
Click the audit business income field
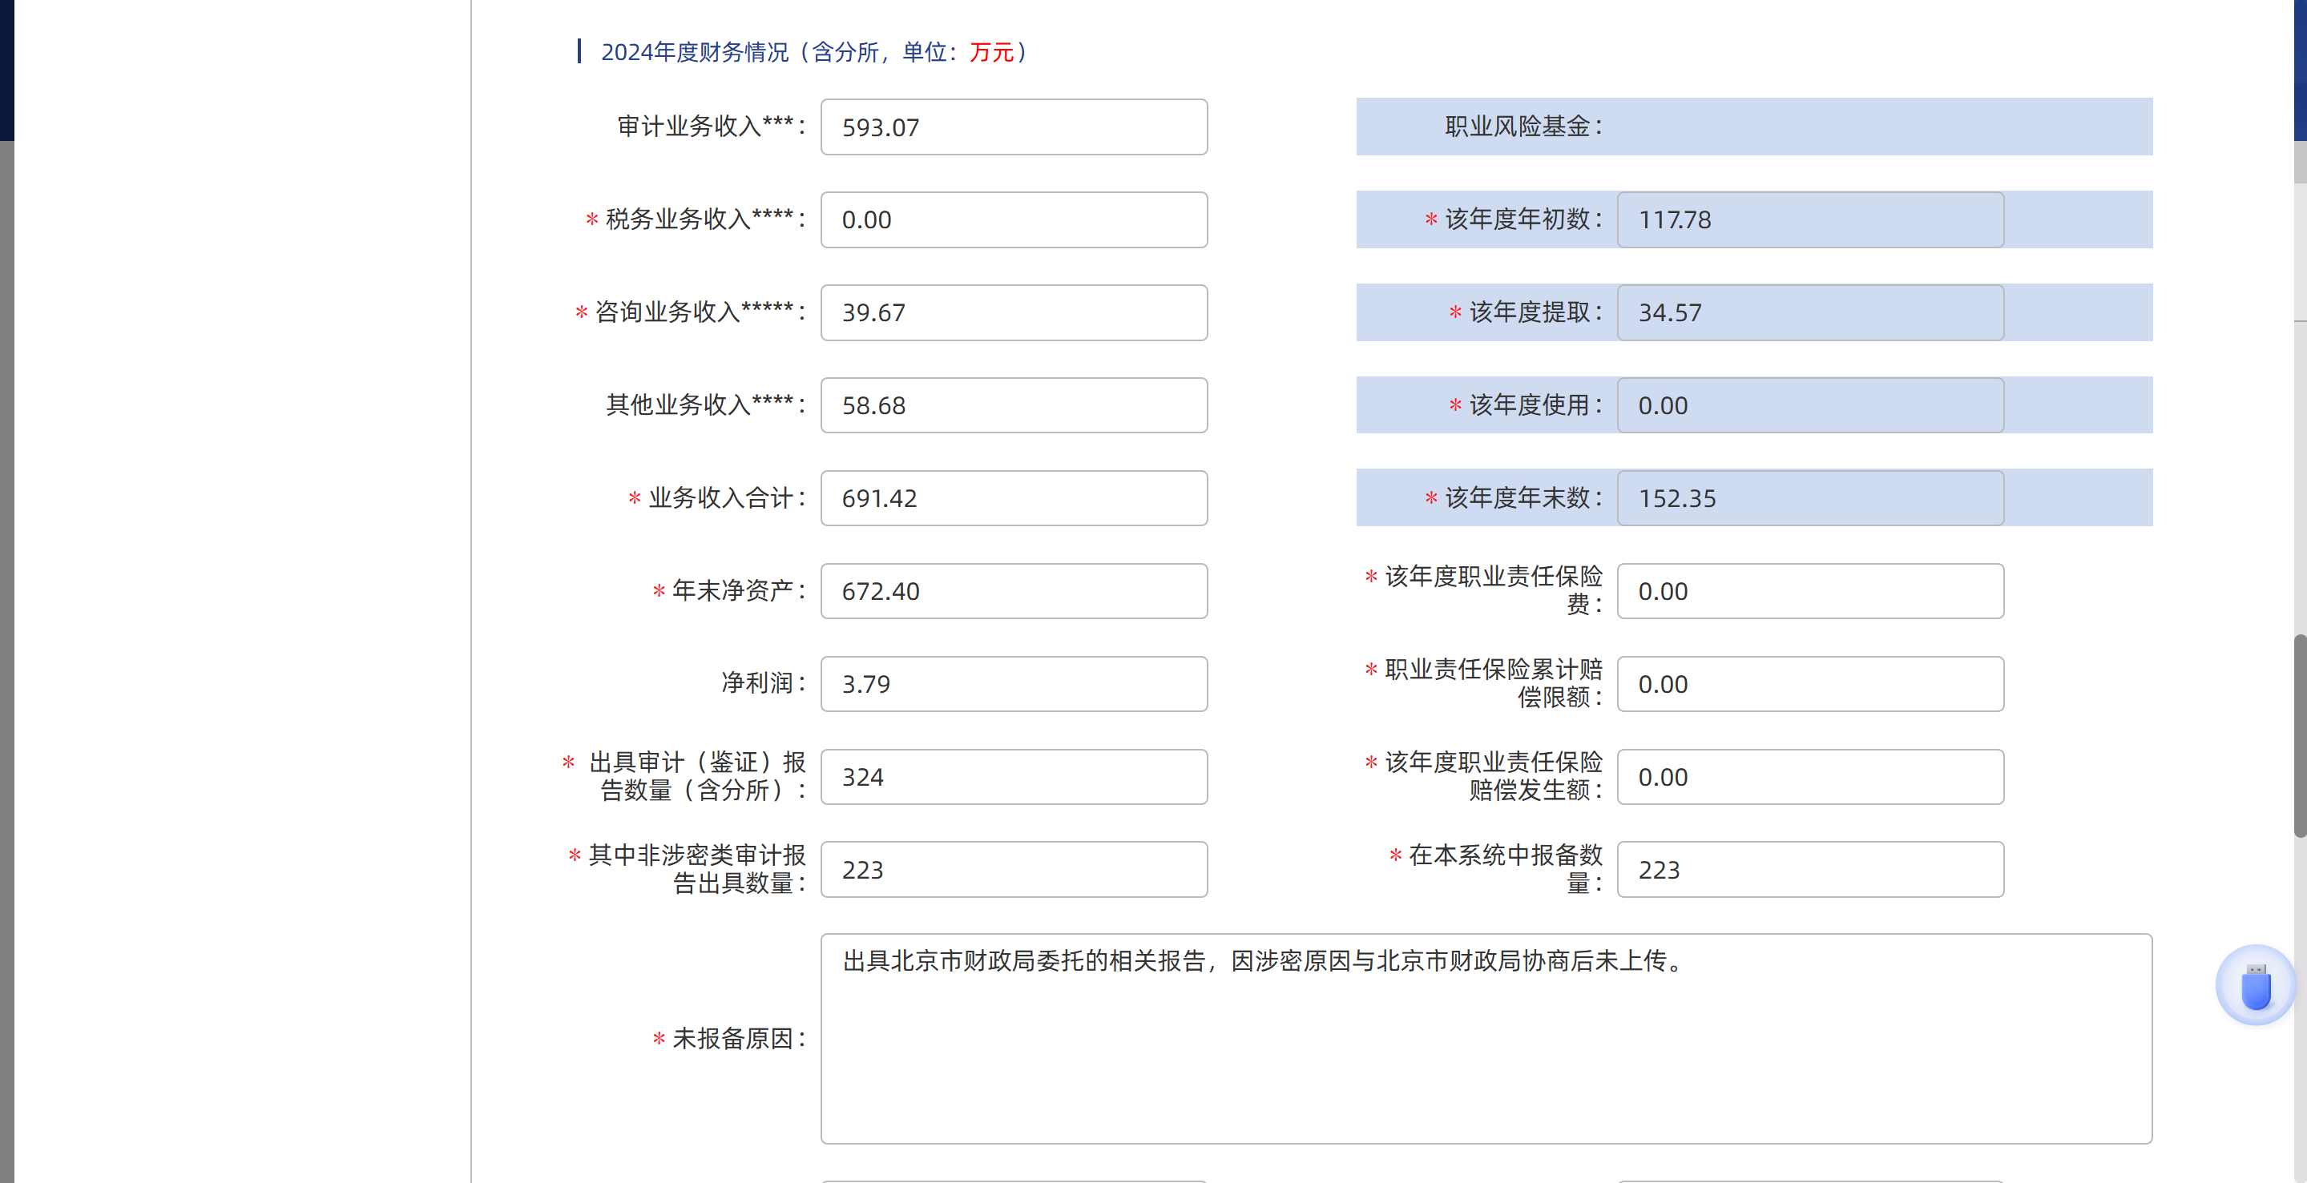click(1013, 127)
